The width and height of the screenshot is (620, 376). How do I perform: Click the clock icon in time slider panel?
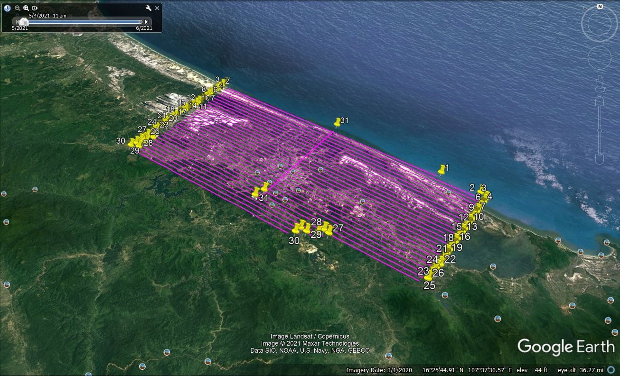tap(7, 8)
